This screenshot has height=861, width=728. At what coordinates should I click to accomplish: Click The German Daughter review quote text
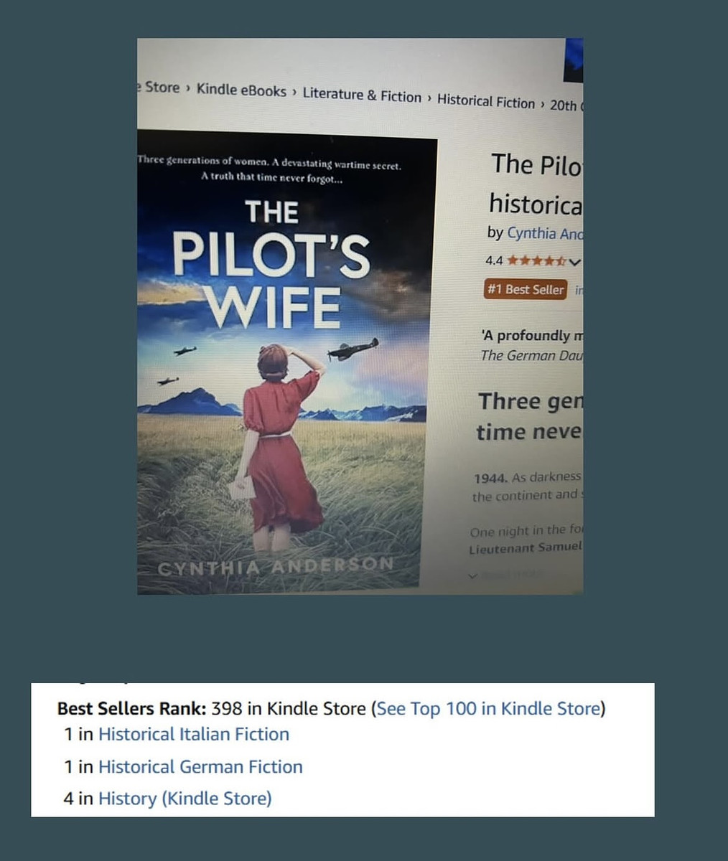click(531, 355)
